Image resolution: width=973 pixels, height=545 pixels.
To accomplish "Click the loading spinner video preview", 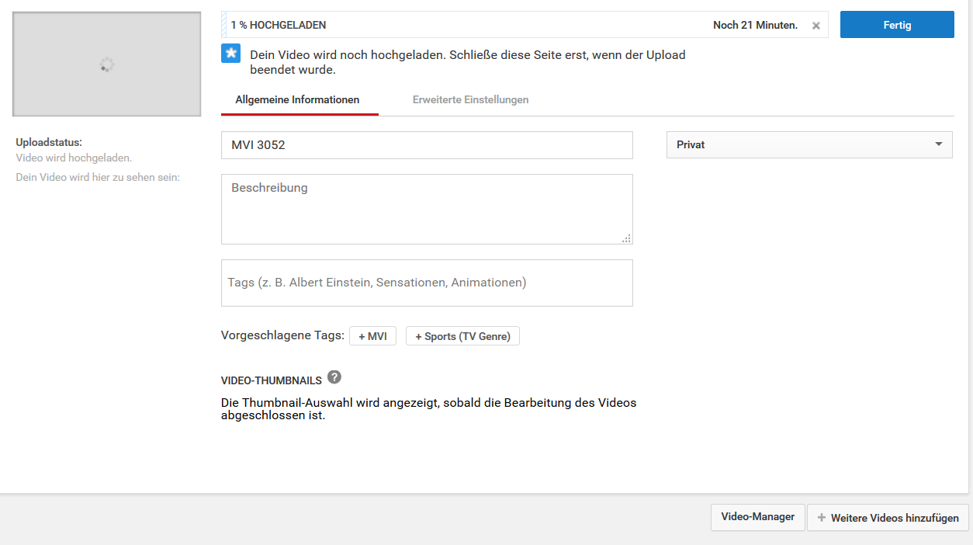I will click(107, 64).
